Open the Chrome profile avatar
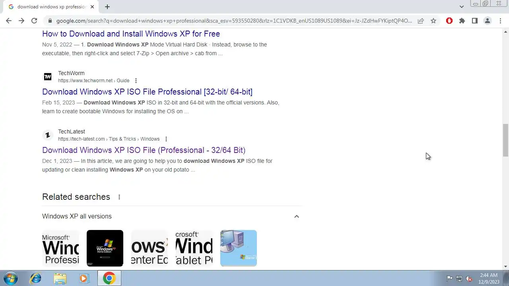 pos(488,21)
